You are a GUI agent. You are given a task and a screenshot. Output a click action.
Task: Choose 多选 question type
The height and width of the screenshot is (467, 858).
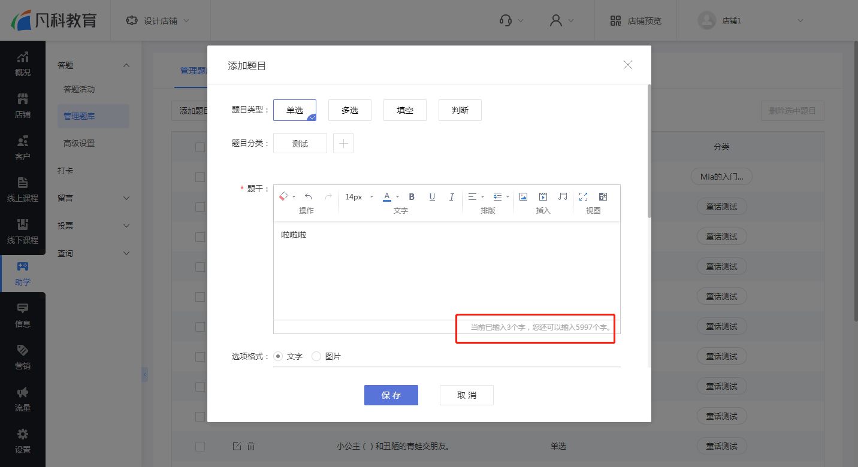pos(350,110)
